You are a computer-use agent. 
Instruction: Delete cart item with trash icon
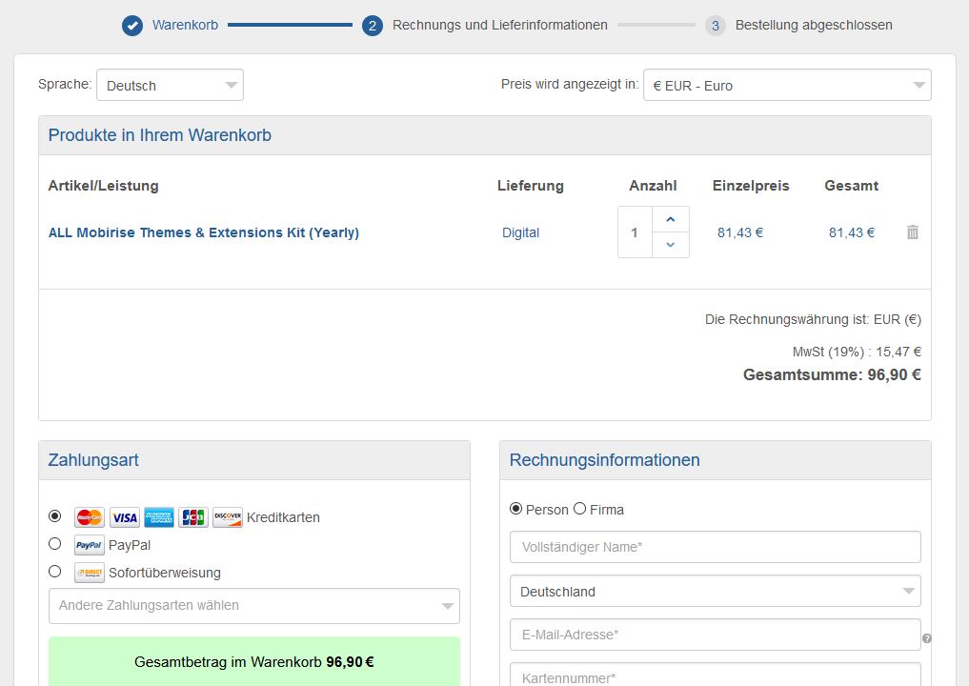tap(912, 232)
